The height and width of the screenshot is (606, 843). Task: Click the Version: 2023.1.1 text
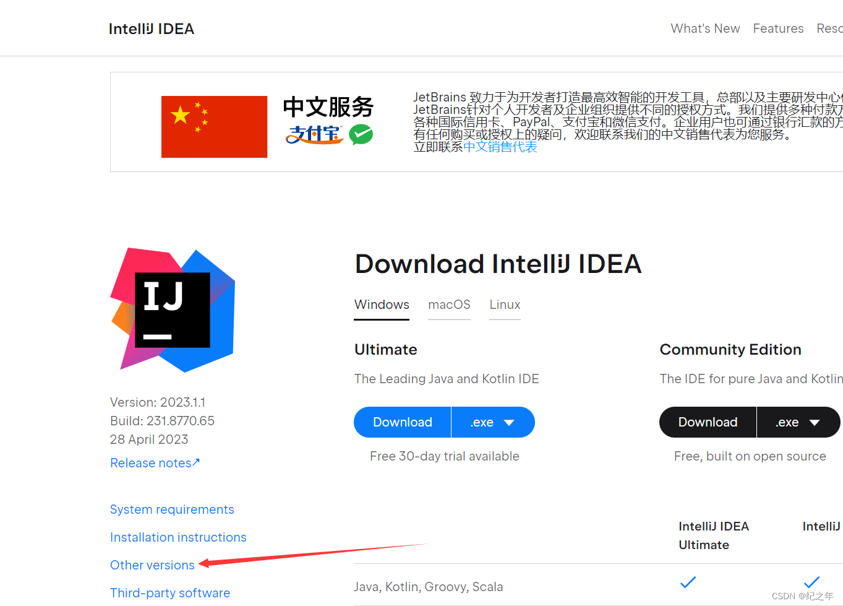point(158,402)
